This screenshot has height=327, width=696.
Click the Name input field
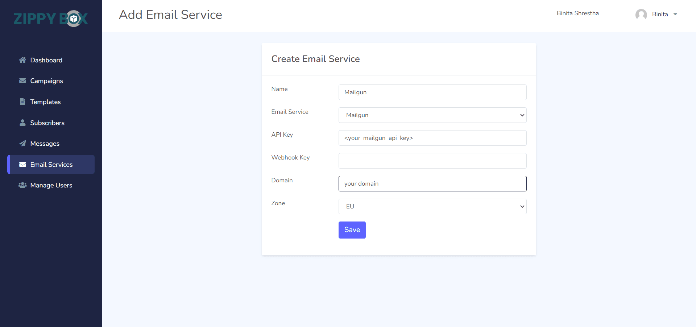[432, 92]
